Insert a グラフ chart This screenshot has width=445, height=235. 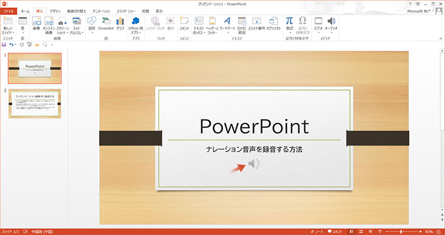tap(120, 23)
